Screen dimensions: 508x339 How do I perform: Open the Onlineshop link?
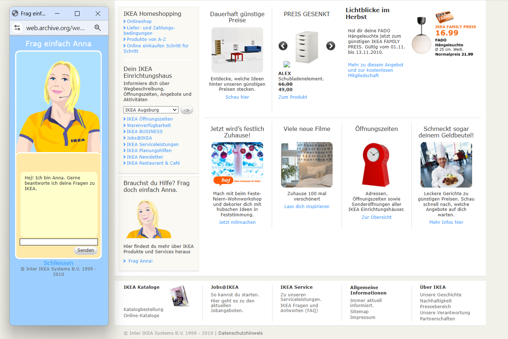pos(139,22)
